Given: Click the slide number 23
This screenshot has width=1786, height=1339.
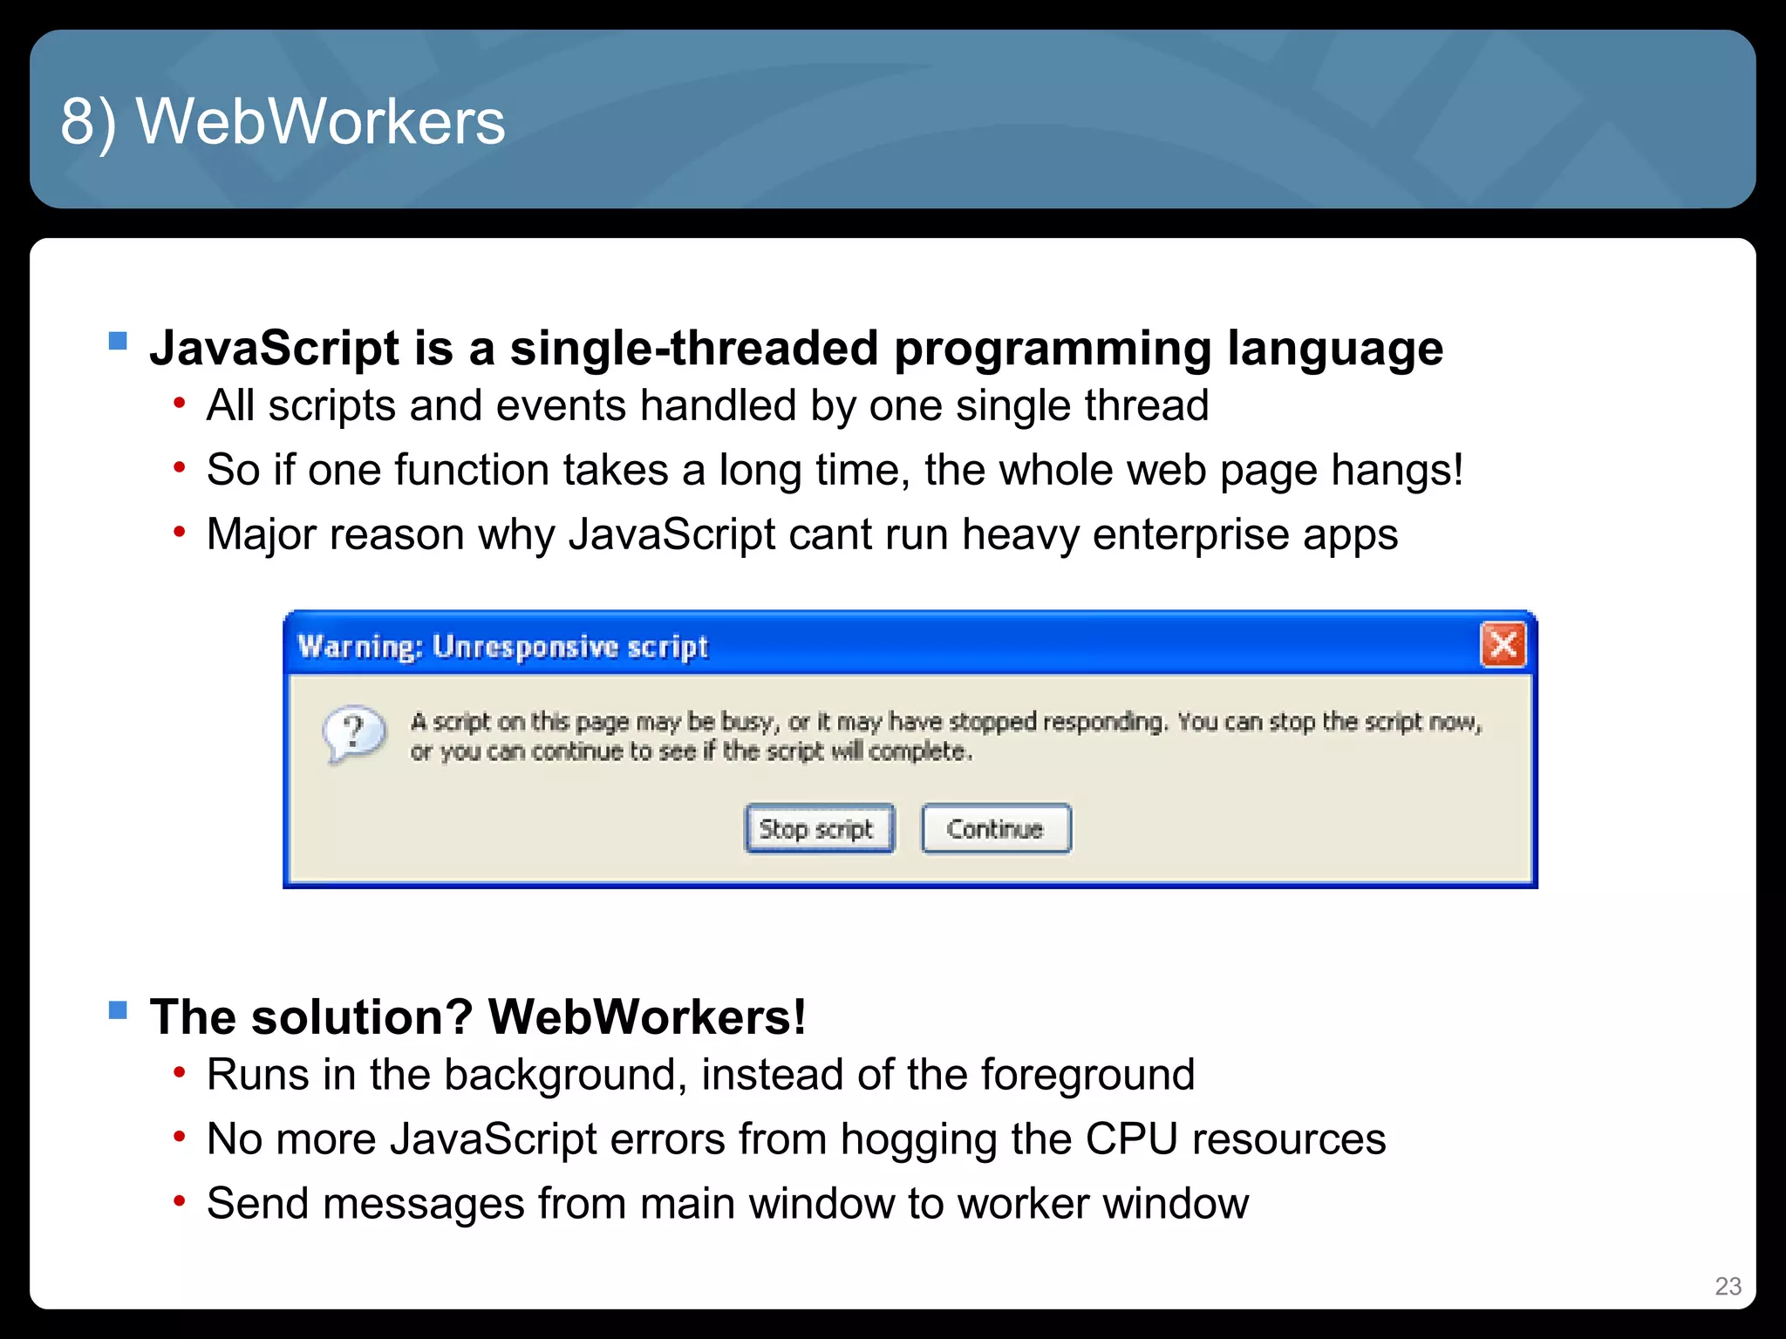Looking at the screenshot, I should point(1727,1286).
